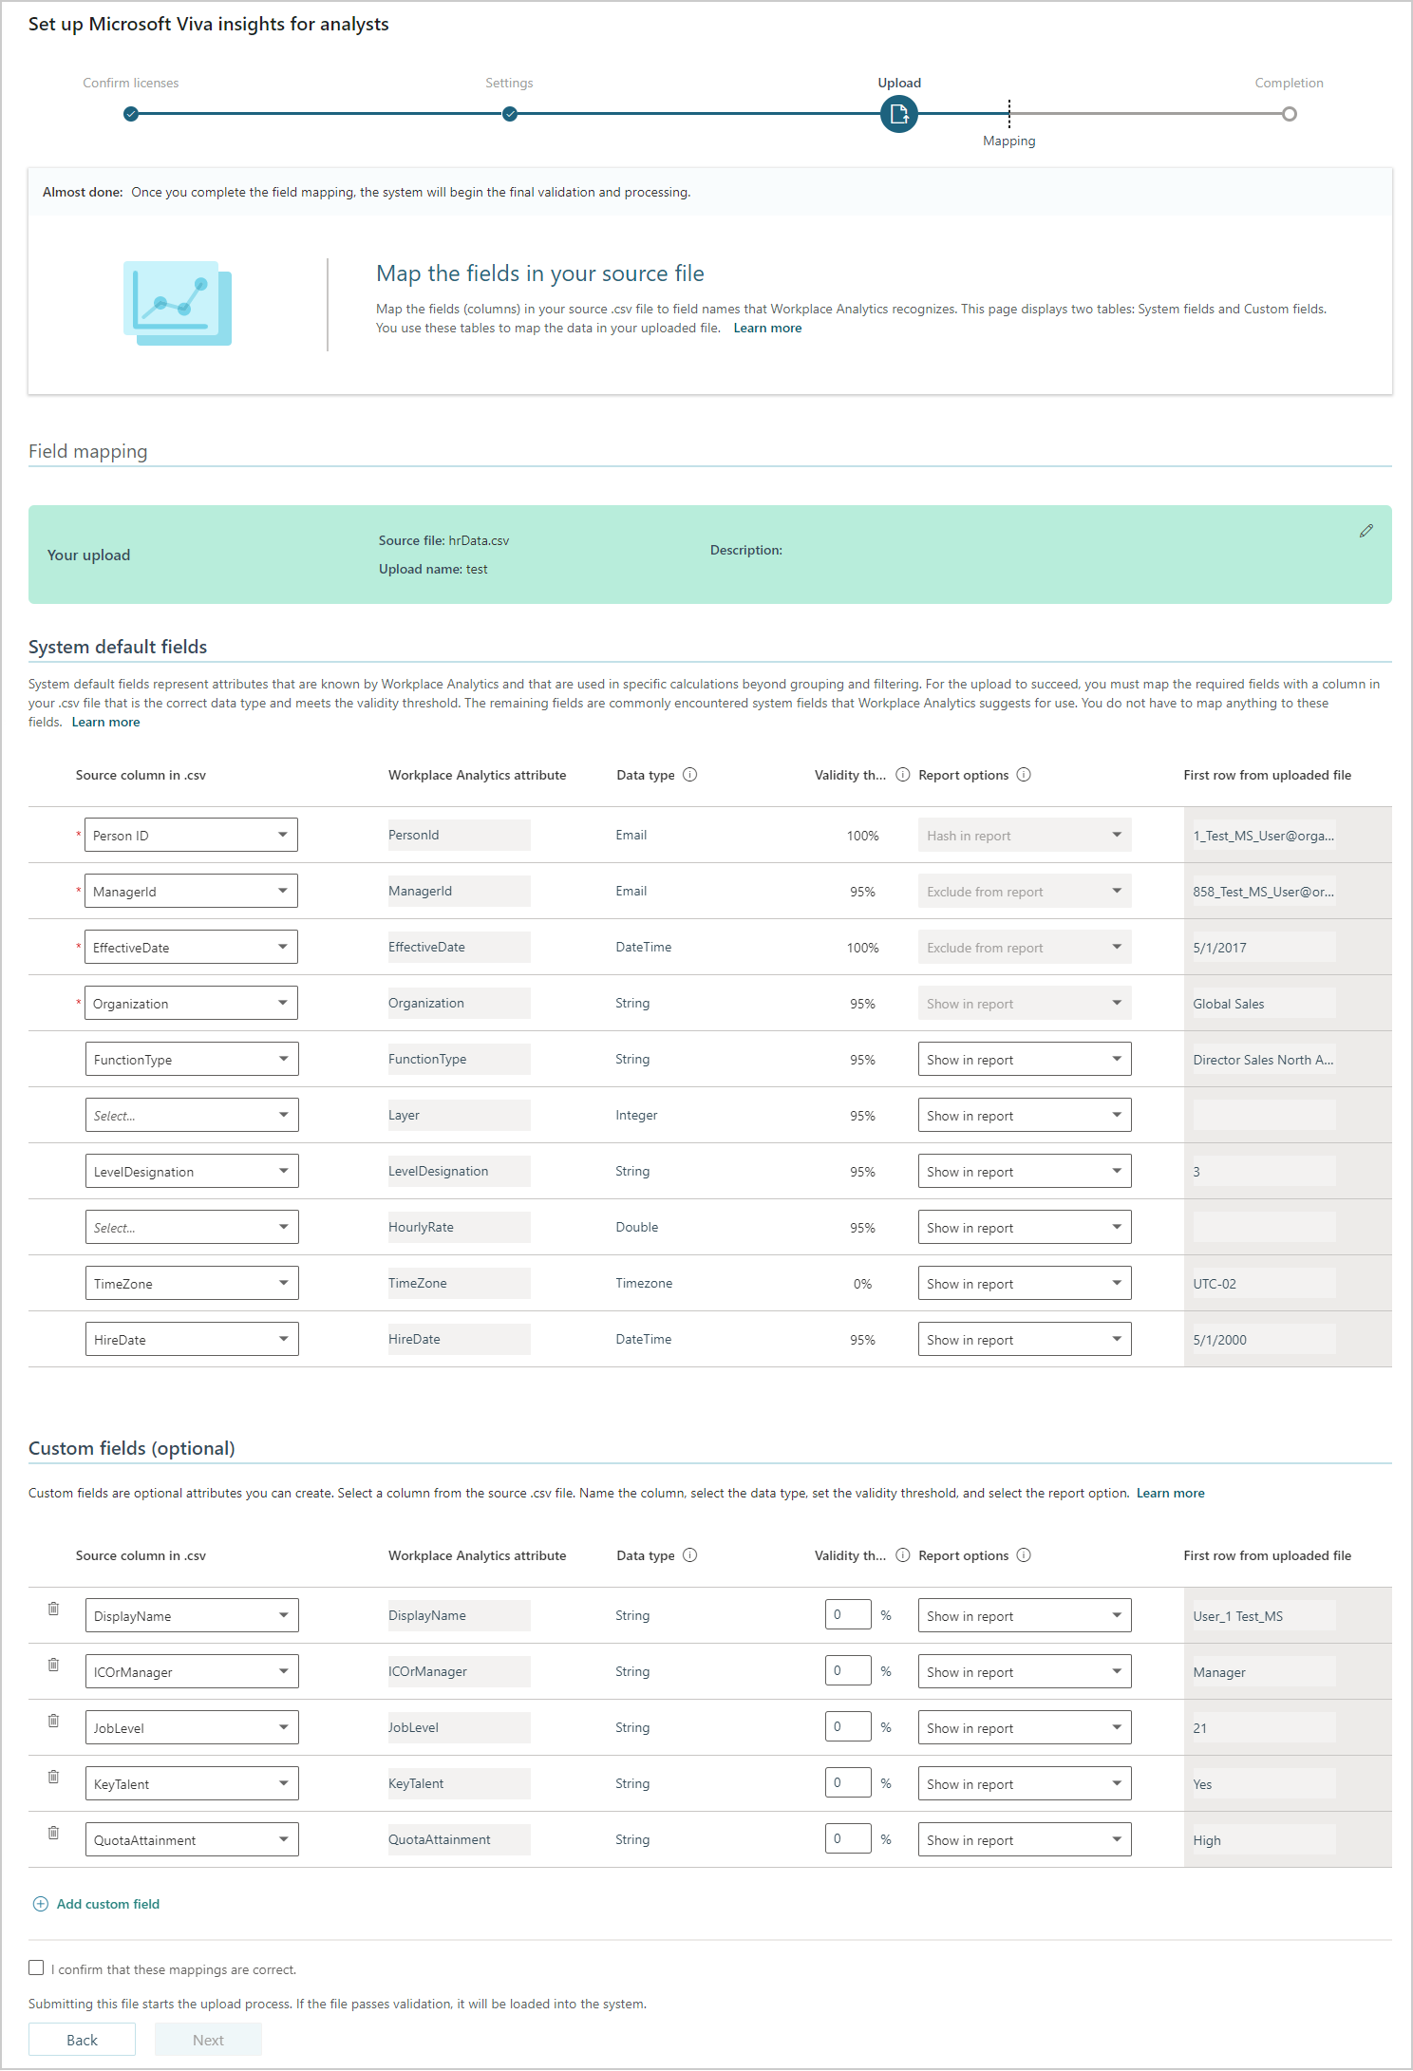Open the Organization source column dropdown

tap(191, 1003)
